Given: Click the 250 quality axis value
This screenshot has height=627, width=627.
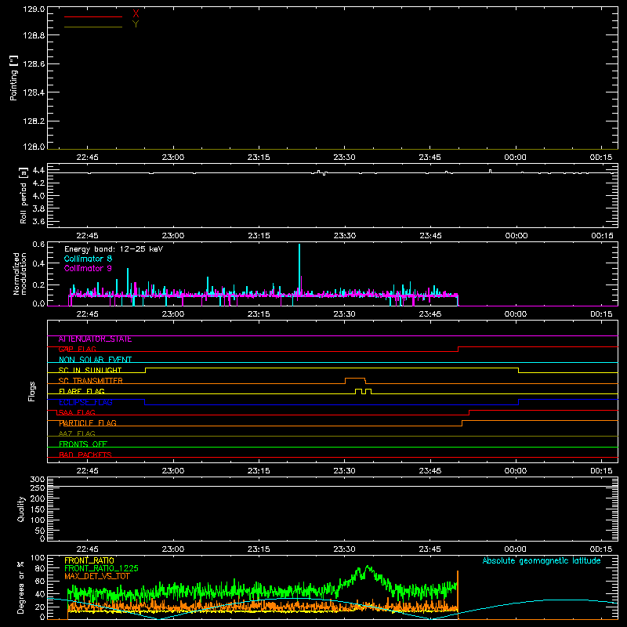Looking at the screenshot, I should 38,488.
